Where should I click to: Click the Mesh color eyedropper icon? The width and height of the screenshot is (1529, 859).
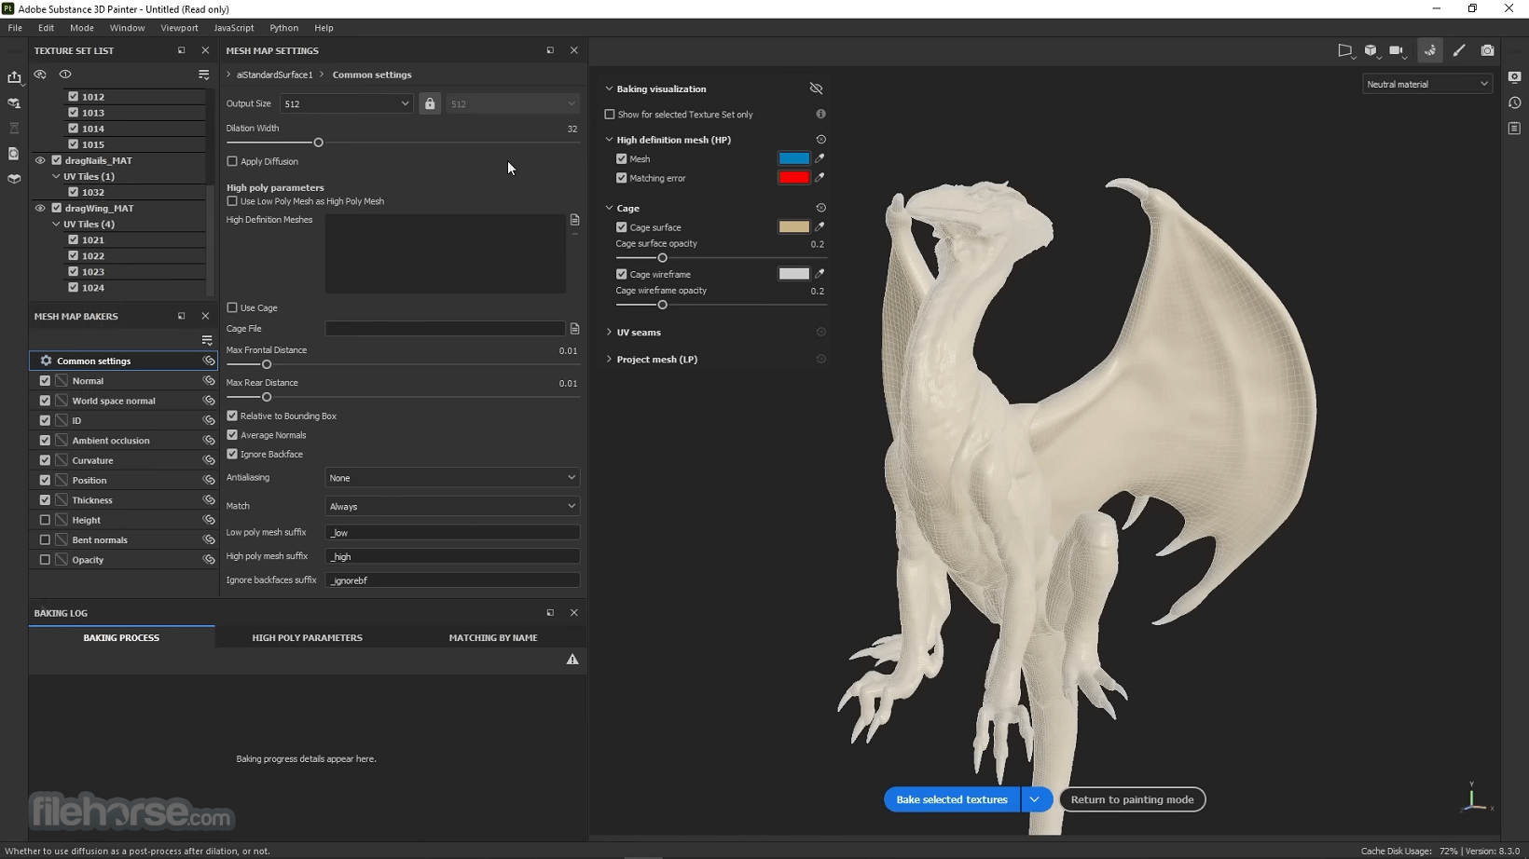[x=820, y=158]
